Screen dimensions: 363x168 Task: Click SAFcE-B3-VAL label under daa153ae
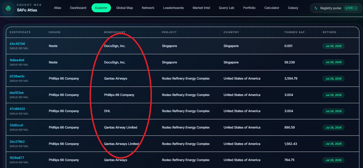click(19, 97)
